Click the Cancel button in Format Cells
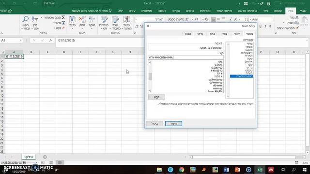This screenshot has height=174, width=310. pyautogui.click(x=155, y=124)
